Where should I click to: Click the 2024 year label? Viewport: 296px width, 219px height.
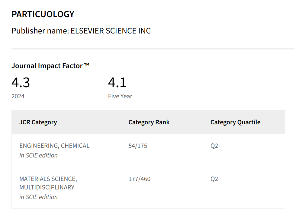click(x=18, y=97)
